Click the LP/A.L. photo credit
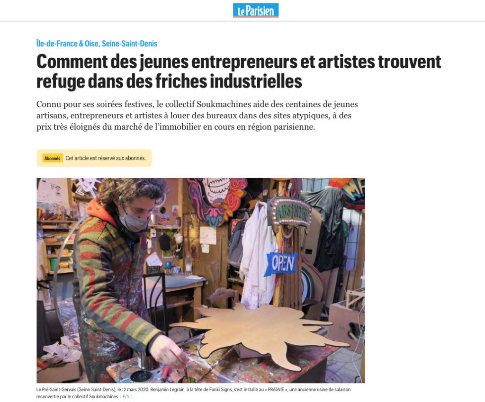 click(127, 396)
